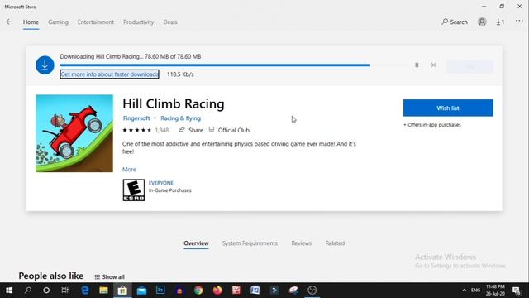Open the See more ellipsis menu

[519, 21]
